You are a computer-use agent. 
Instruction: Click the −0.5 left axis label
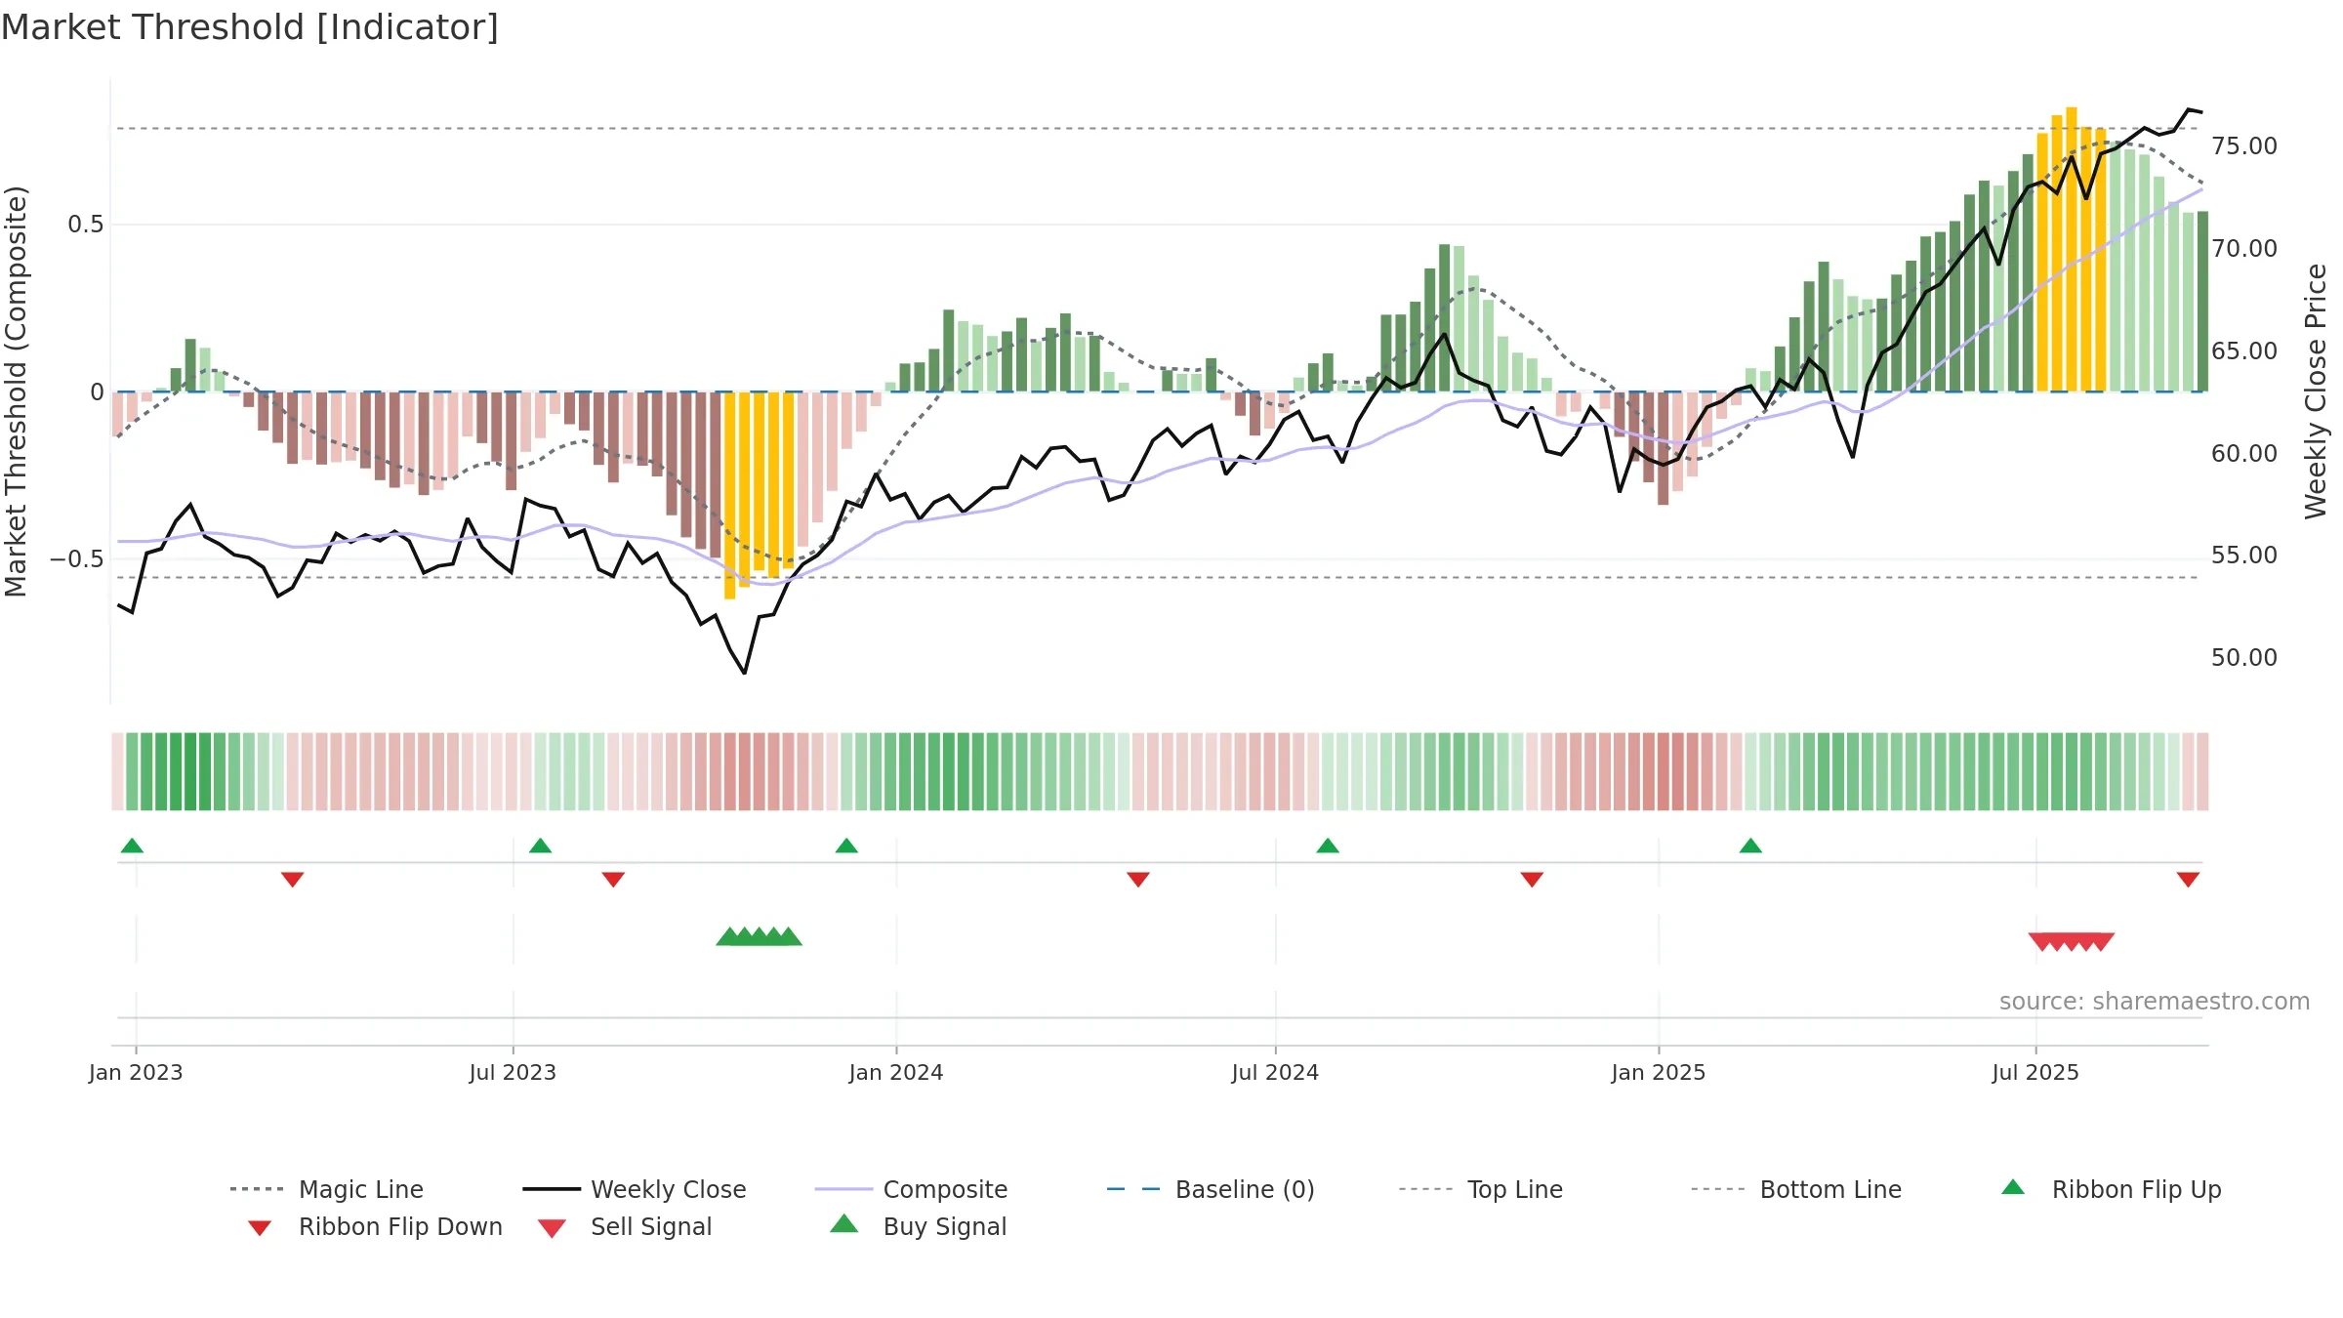77,559
